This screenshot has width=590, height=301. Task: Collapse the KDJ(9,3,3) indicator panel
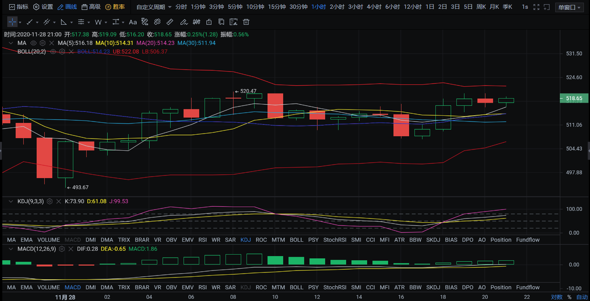click(11, 201)
